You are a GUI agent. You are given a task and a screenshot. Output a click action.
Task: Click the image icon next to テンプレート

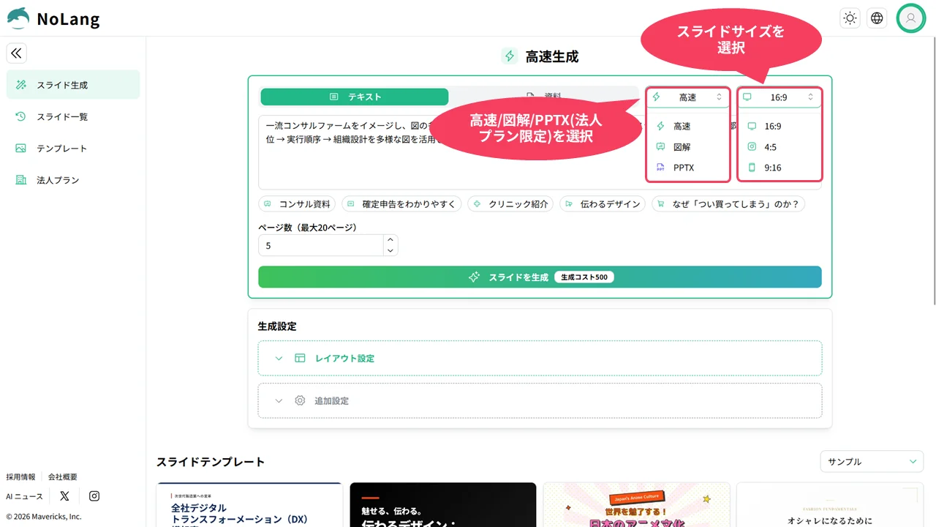point(21,148)
